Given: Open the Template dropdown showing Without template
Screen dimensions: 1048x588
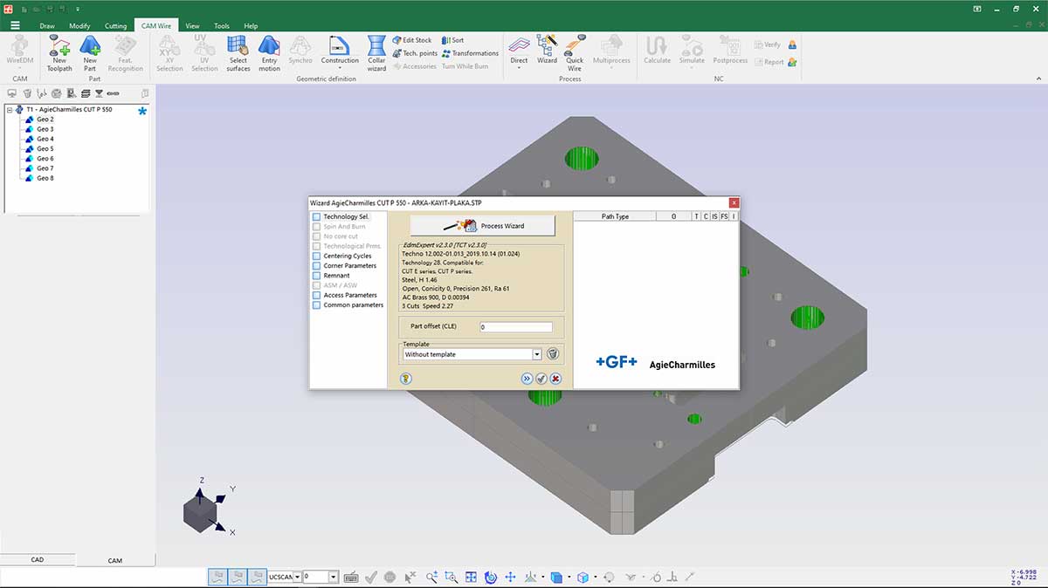Looking at the screenshot, I should tap(536, 354).
